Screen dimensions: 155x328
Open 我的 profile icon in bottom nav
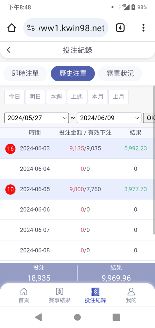[131, 292]
